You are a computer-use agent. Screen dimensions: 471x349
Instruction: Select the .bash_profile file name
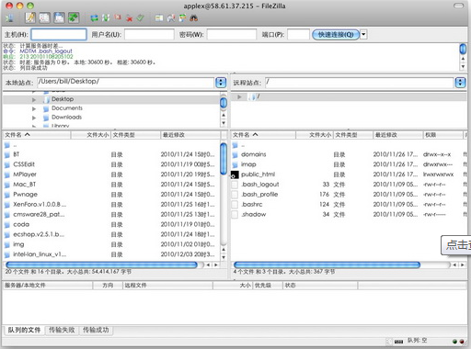point(259,195)
